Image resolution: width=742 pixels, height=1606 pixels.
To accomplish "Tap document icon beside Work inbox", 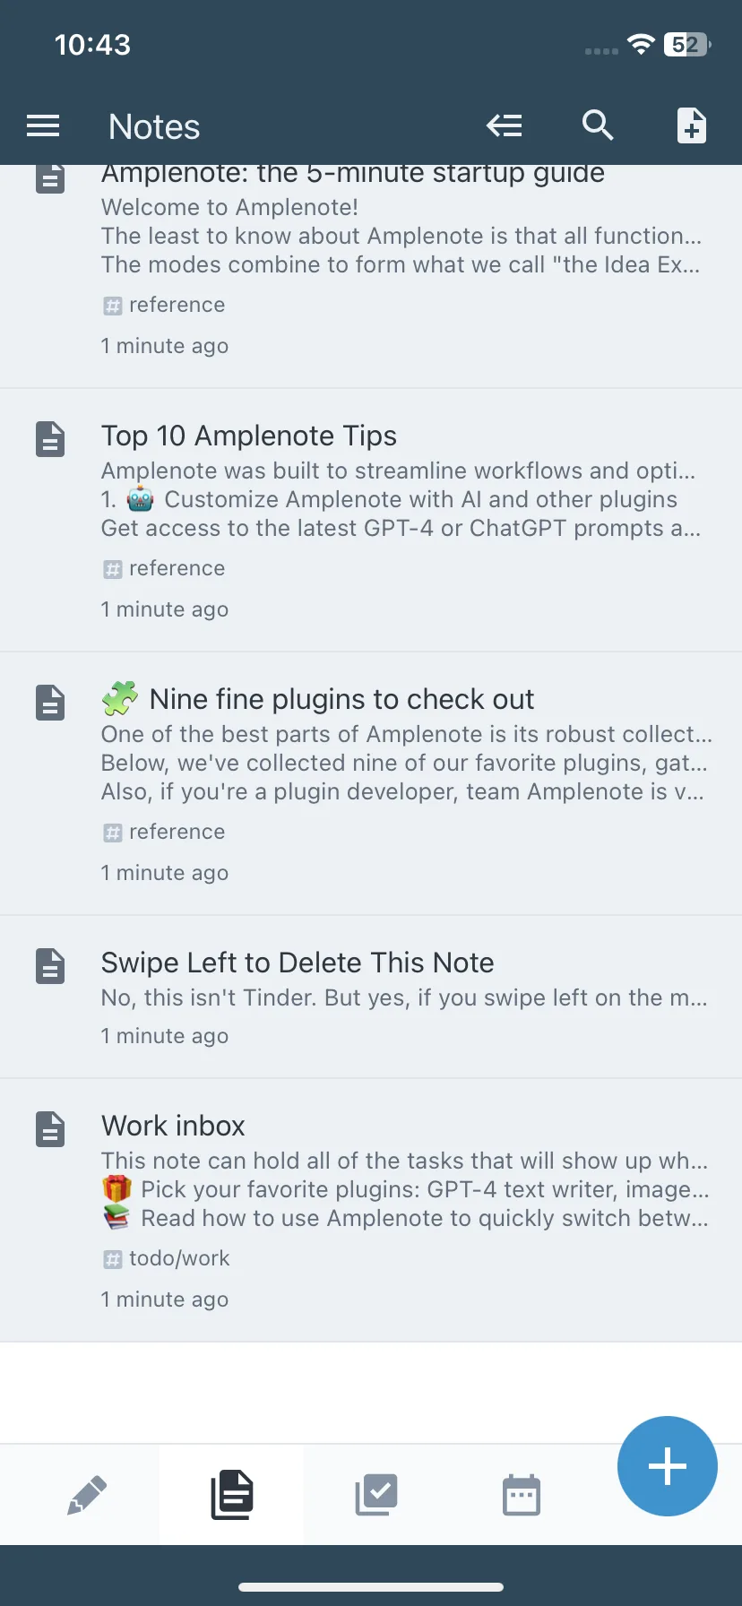I will point(50,1129).
